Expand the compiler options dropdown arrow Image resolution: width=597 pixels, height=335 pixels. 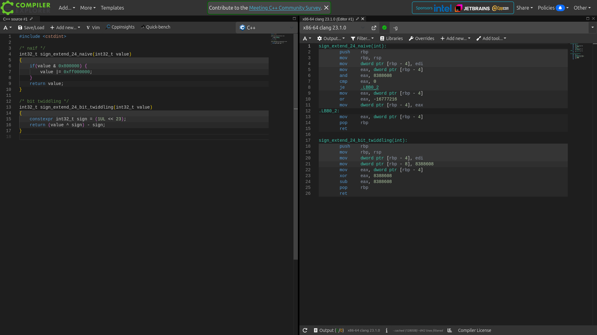[592, 28]
